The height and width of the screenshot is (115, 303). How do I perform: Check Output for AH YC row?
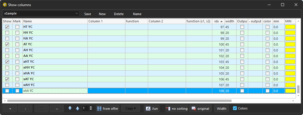coord(242,50)
